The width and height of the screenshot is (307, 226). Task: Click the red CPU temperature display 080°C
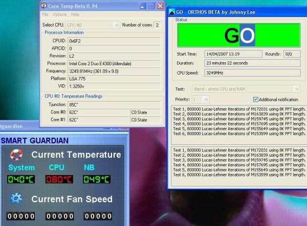tap(59, 180)
